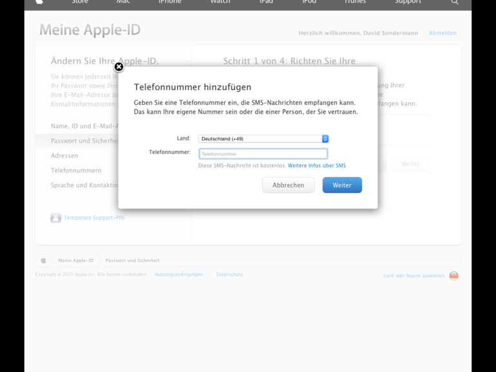Click the blue Weiter button in dialog
Screen dimensions: 496x372
pyautogui.click(x=342, y=185)
